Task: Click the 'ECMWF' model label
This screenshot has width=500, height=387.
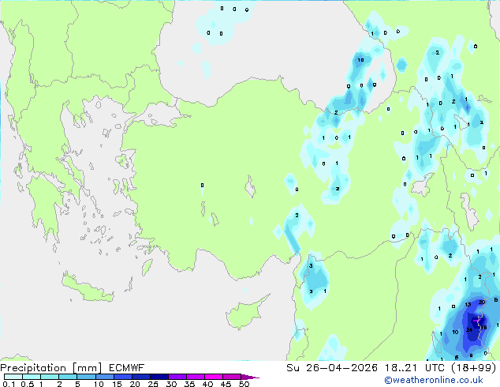Action: (127, 368)
